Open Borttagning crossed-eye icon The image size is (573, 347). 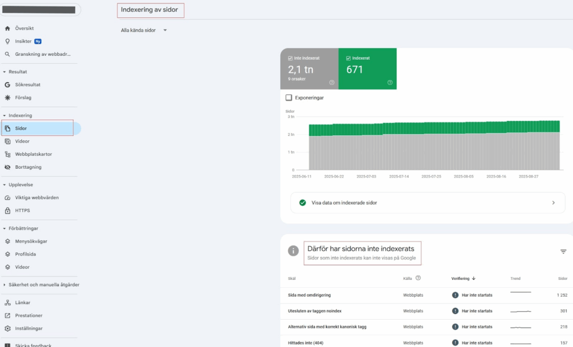point(7,167)
